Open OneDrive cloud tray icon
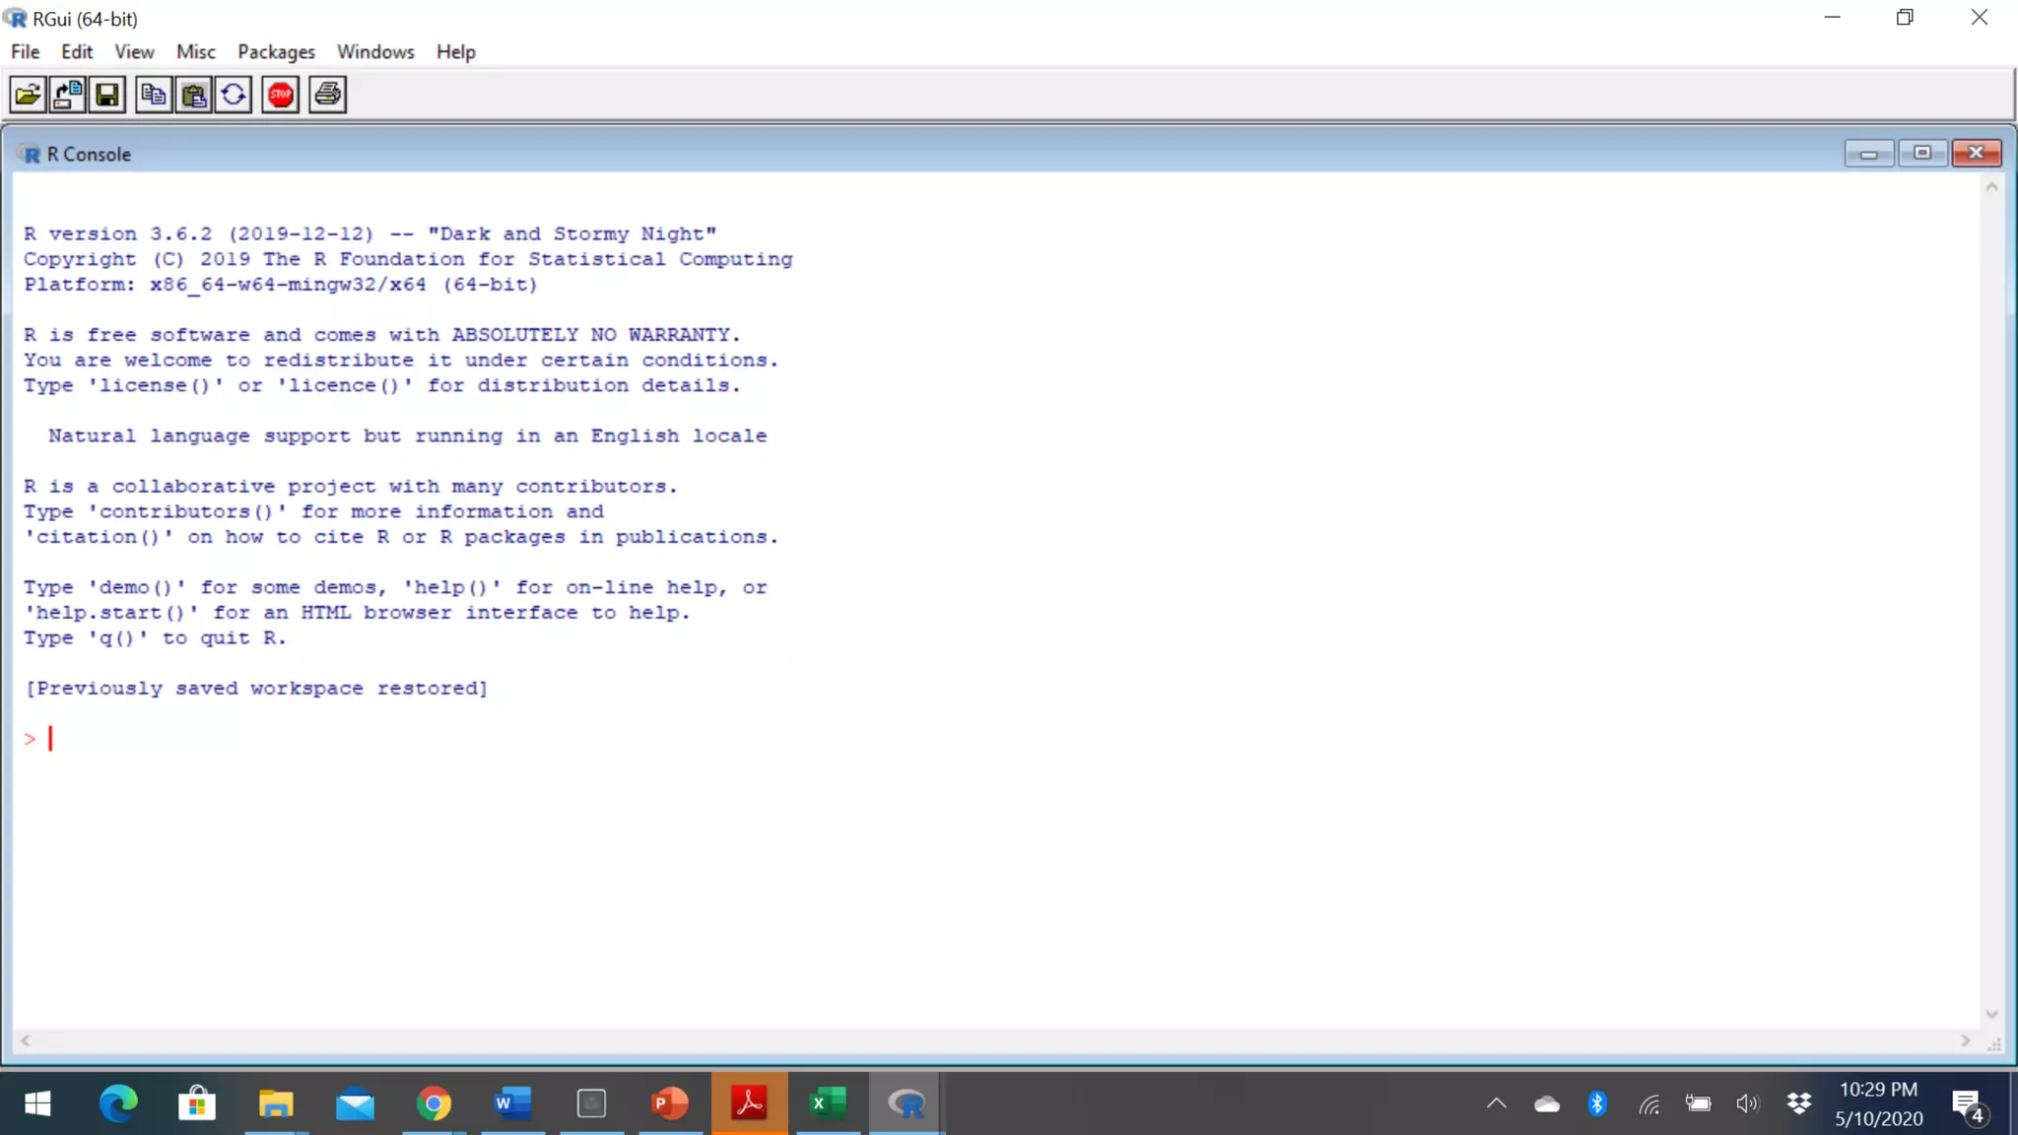2018x1135 pixels. 1547,1103
